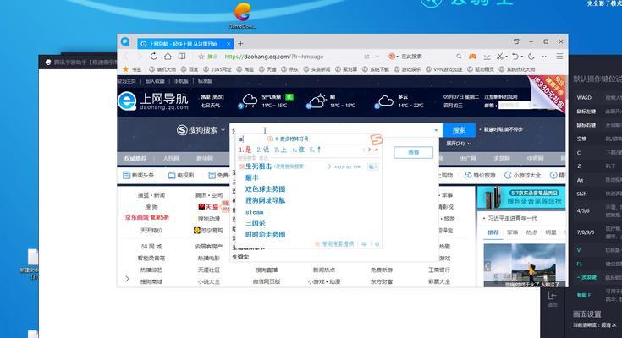The width and height of the screenshot is (622, 338).
Task: Open the 京东 bookmark in bookmarks bar
Action: point(289,69)
